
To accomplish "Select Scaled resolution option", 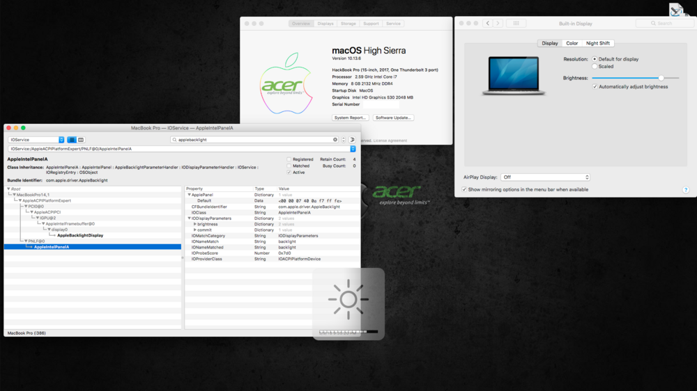I will (x=595, y=67).
